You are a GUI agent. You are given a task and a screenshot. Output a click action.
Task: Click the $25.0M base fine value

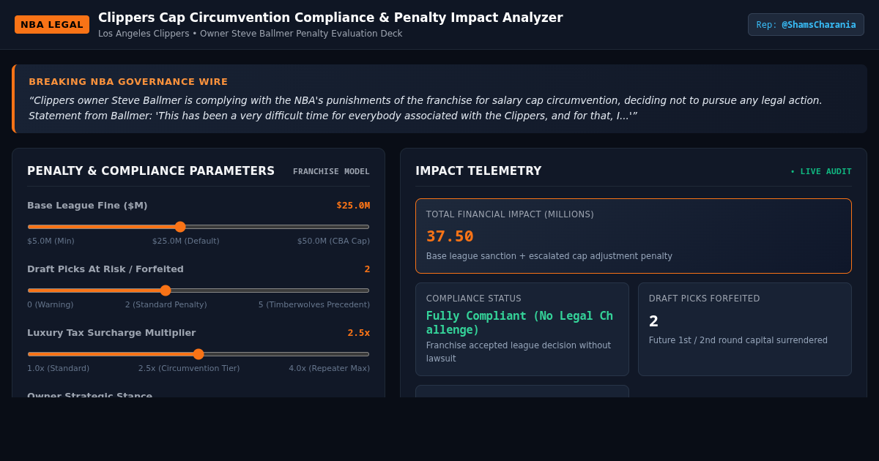pos(353,206)
